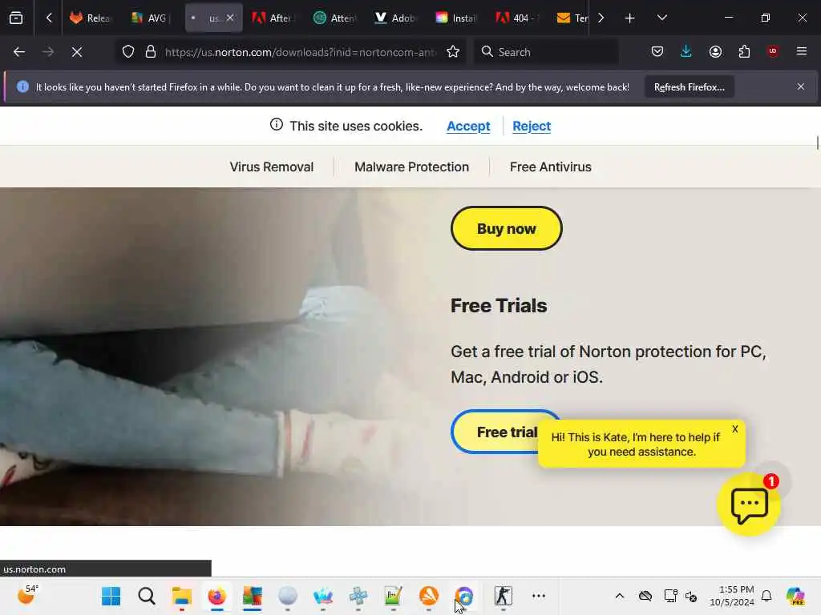The height and width of the screenshot is (615, 821).
Task: Click the OneDrive cloud tray icon
Action: 645,596
